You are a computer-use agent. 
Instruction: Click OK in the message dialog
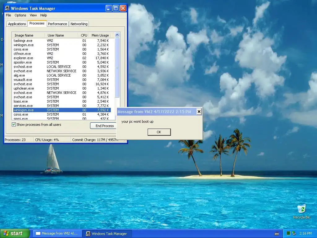pyautogui.click(x=159, y=132)
